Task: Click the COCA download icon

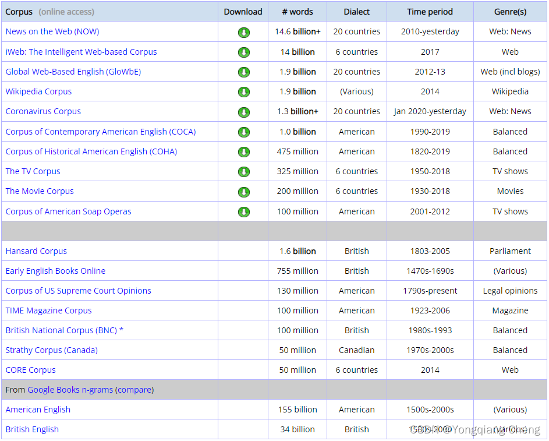Action: (244, 132)
